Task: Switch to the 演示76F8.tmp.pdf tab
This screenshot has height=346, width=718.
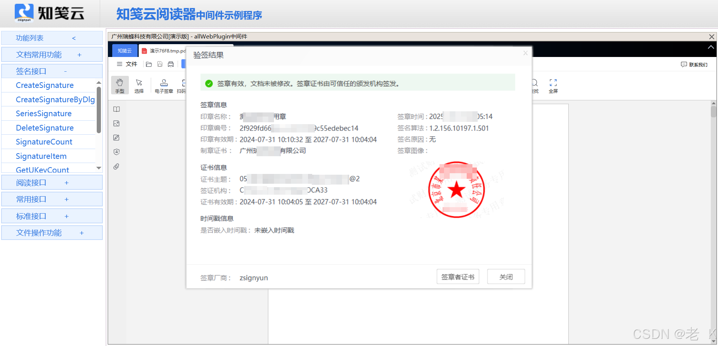Action: [164, 51]
